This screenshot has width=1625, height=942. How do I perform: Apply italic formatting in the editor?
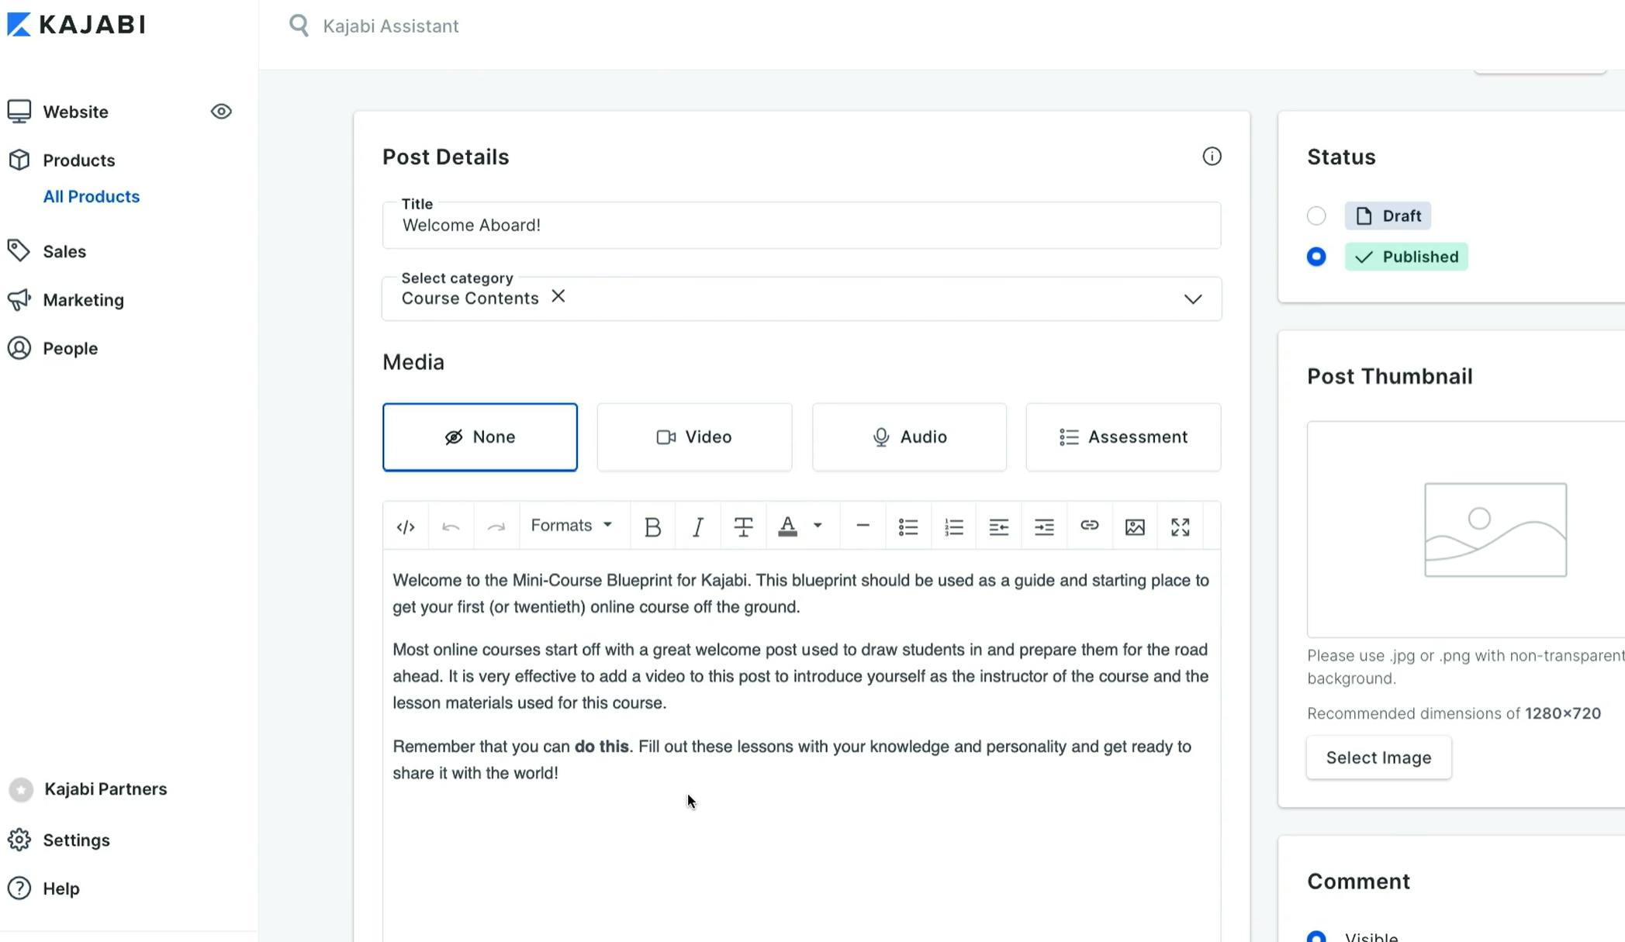click(x=697, y=526)
